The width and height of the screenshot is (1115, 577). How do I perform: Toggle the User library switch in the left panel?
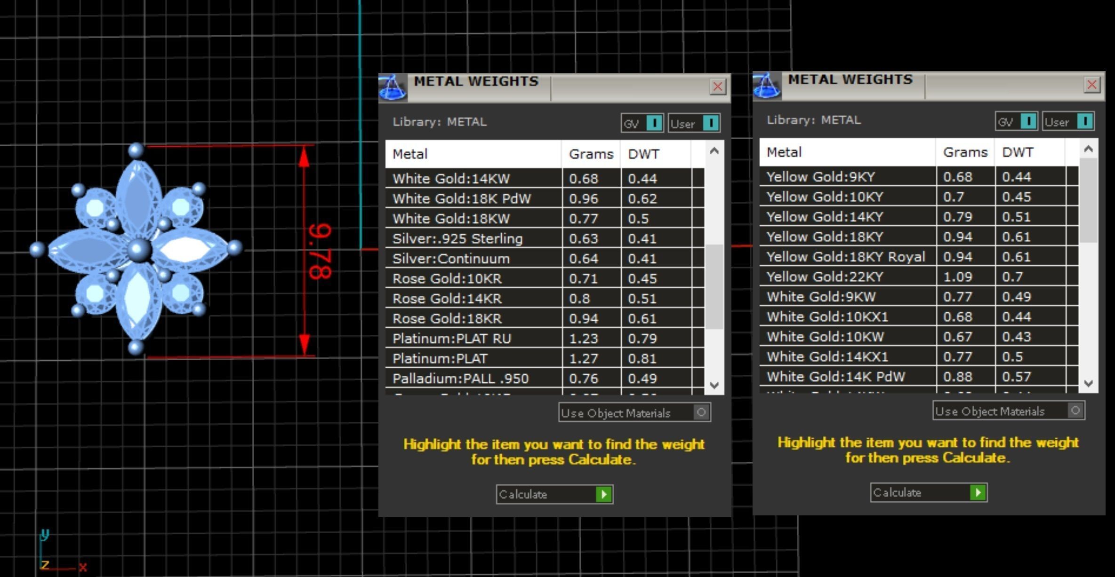point(710,123)
